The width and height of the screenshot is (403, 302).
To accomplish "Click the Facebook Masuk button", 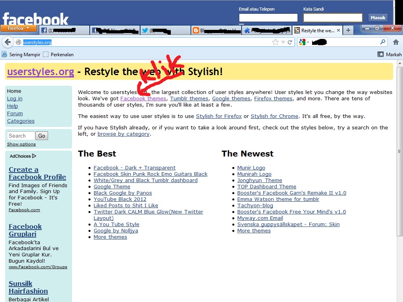I will [x=378, y=18].
